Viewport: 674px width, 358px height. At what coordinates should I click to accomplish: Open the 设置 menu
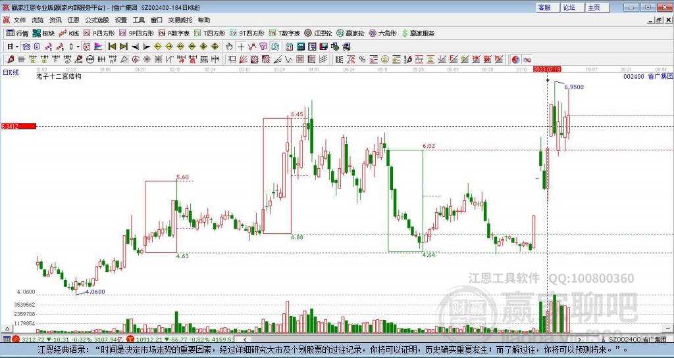pos(121,20)
